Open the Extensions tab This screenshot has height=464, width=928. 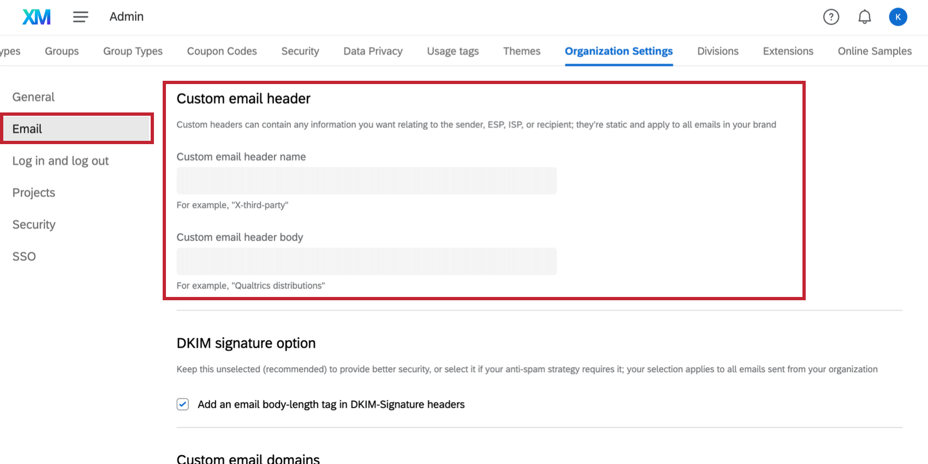(x=788, y=51)
